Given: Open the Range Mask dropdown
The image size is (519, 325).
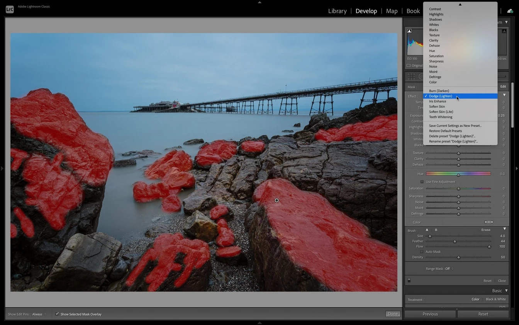Looking at the screenshot, I should [x=448, y=269].
